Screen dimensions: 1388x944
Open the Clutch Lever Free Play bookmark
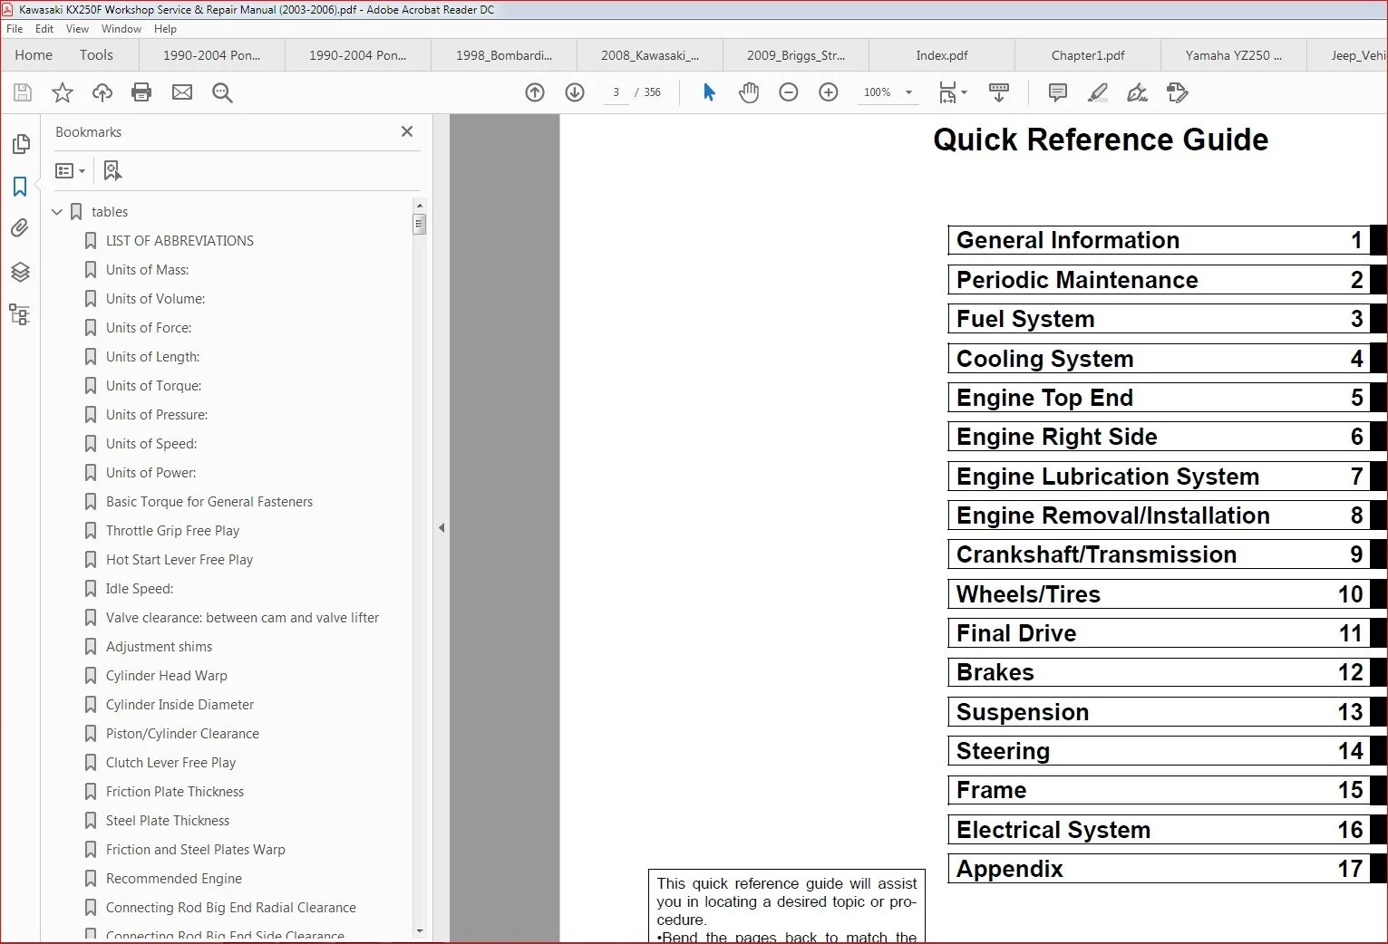[170, 763]
